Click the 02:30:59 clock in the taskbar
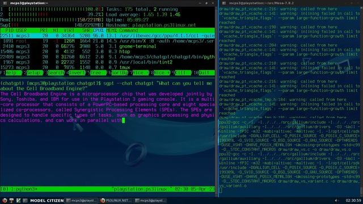This screenshot has height=204, width=363. click(x=353, y=201)
